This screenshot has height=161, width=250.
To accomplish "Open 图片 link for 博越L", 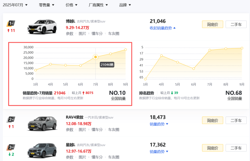I will coord(82,34).
